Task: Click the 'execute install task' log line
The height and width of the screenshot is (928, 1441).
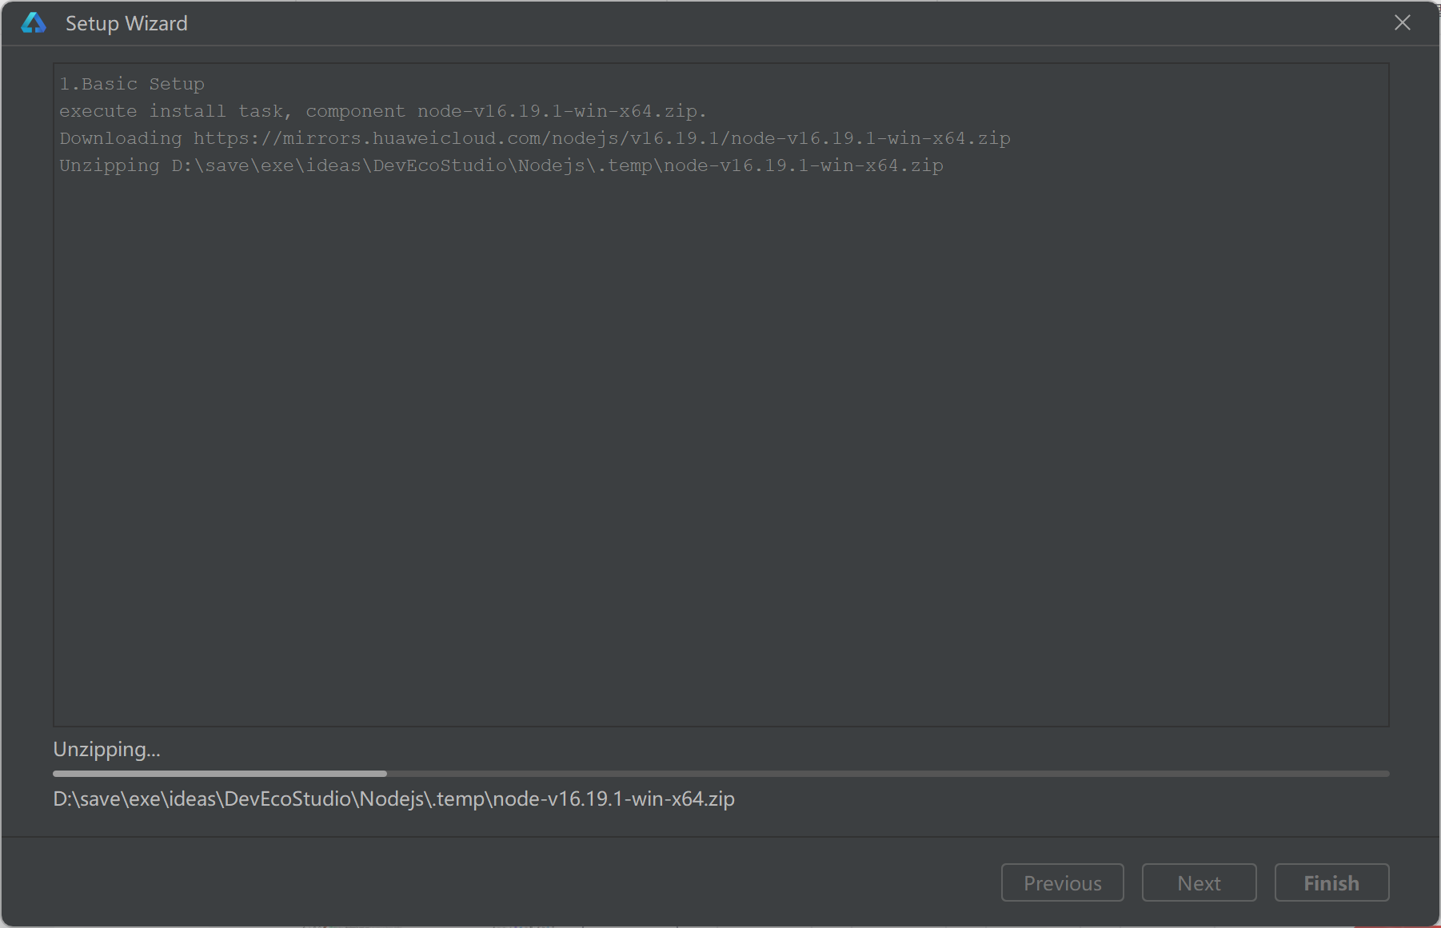Action: click(383, 111)
